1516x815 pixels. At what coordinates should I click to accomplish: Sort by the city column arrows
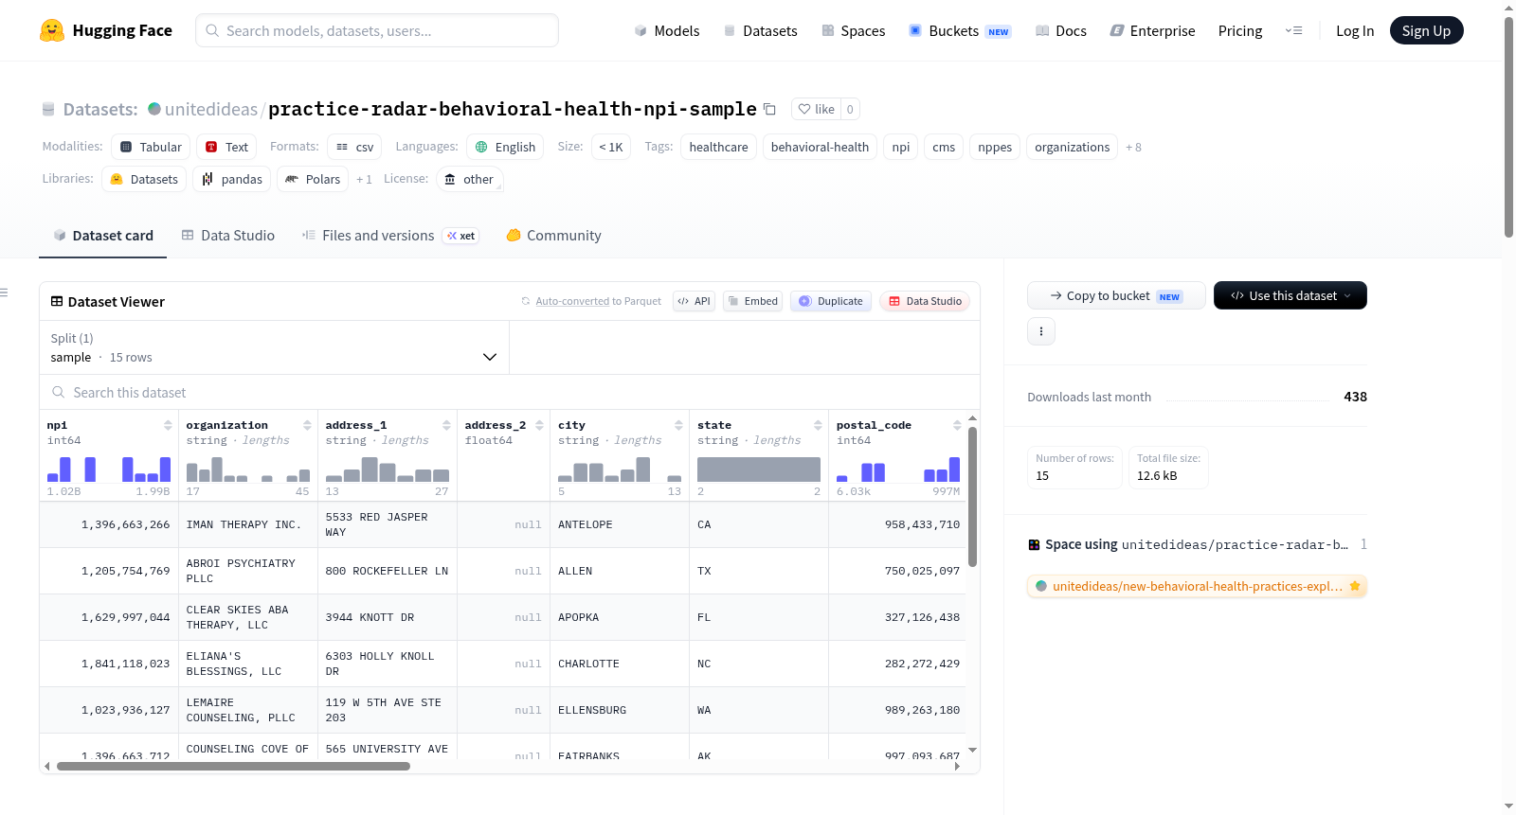tap(678, 425)
